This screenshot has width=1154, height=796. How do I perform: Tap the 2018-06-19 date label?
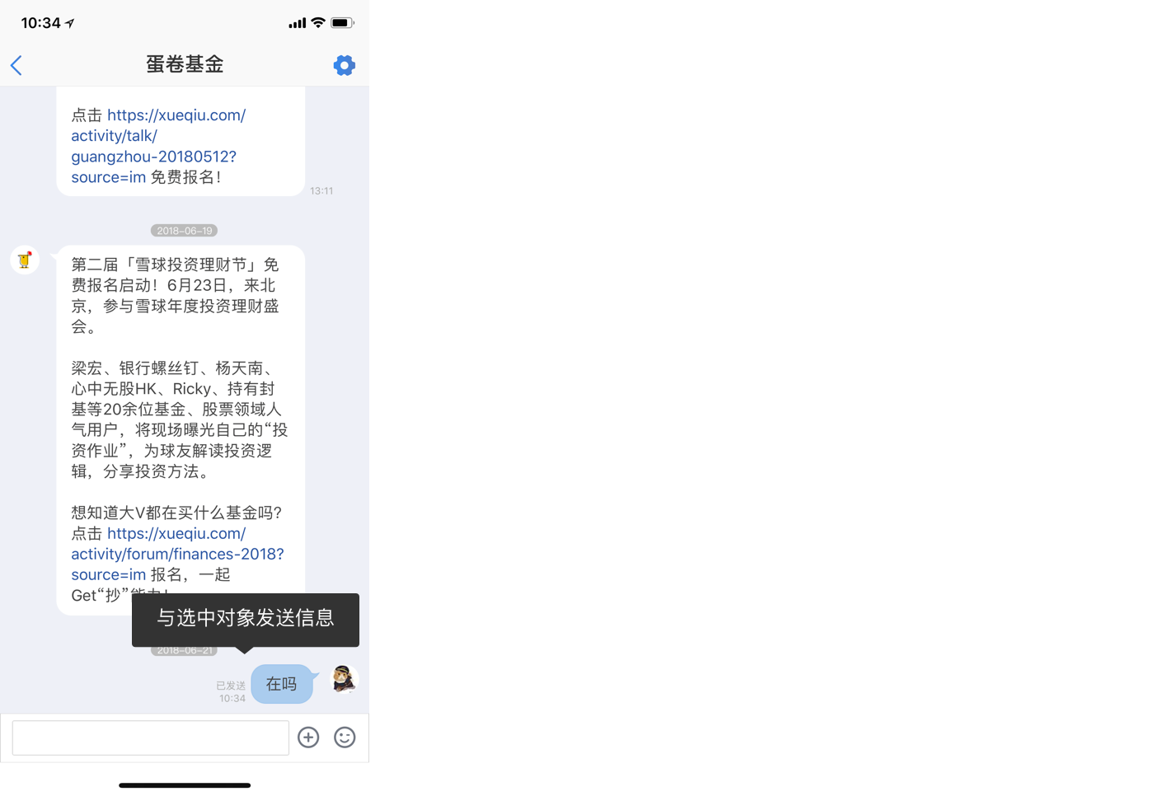click(x=184, y=231)
